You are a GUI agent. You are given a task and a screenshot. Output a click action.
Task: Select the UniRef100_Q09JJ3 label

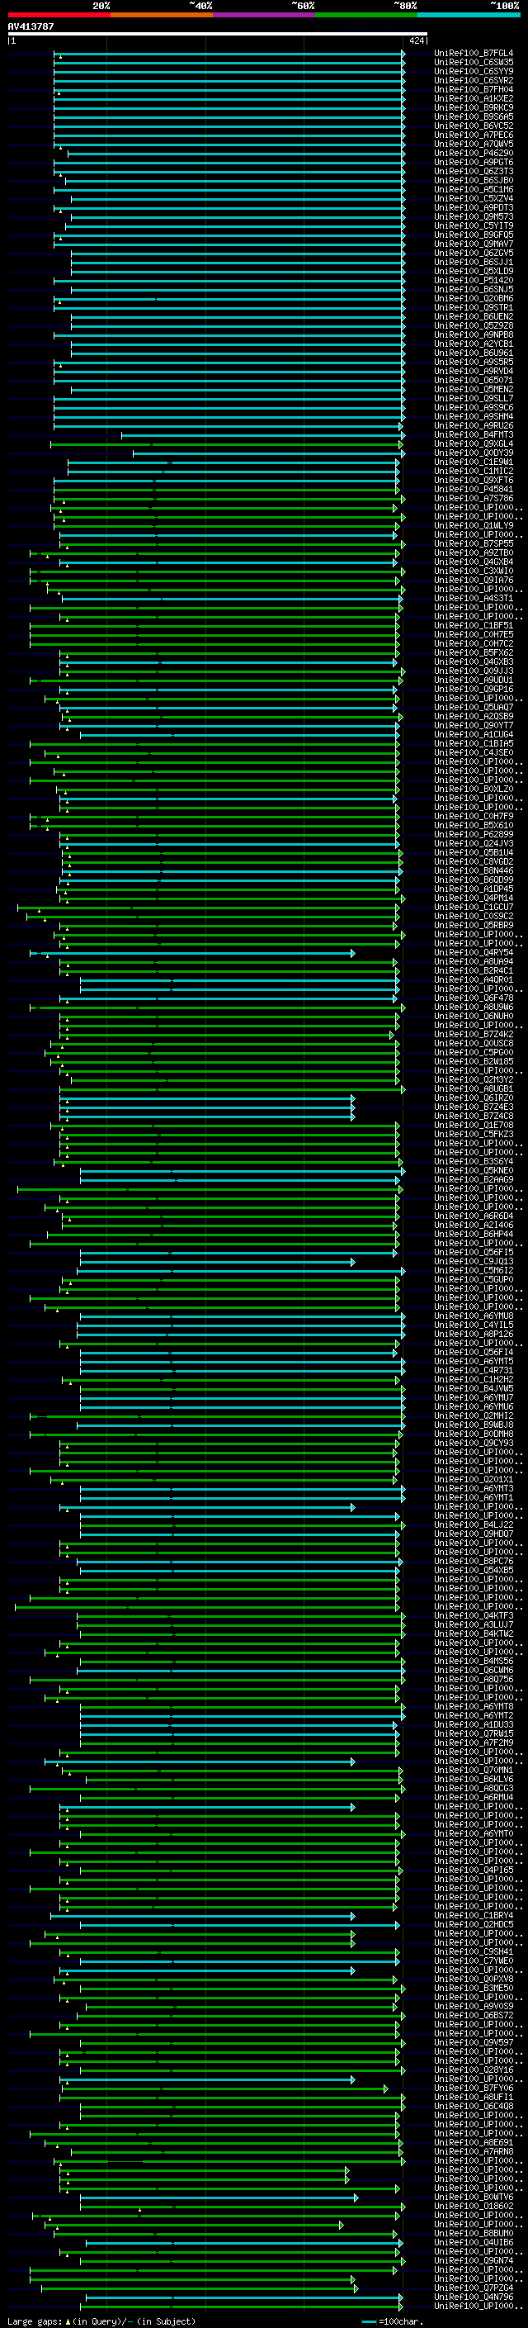(474, 671)
